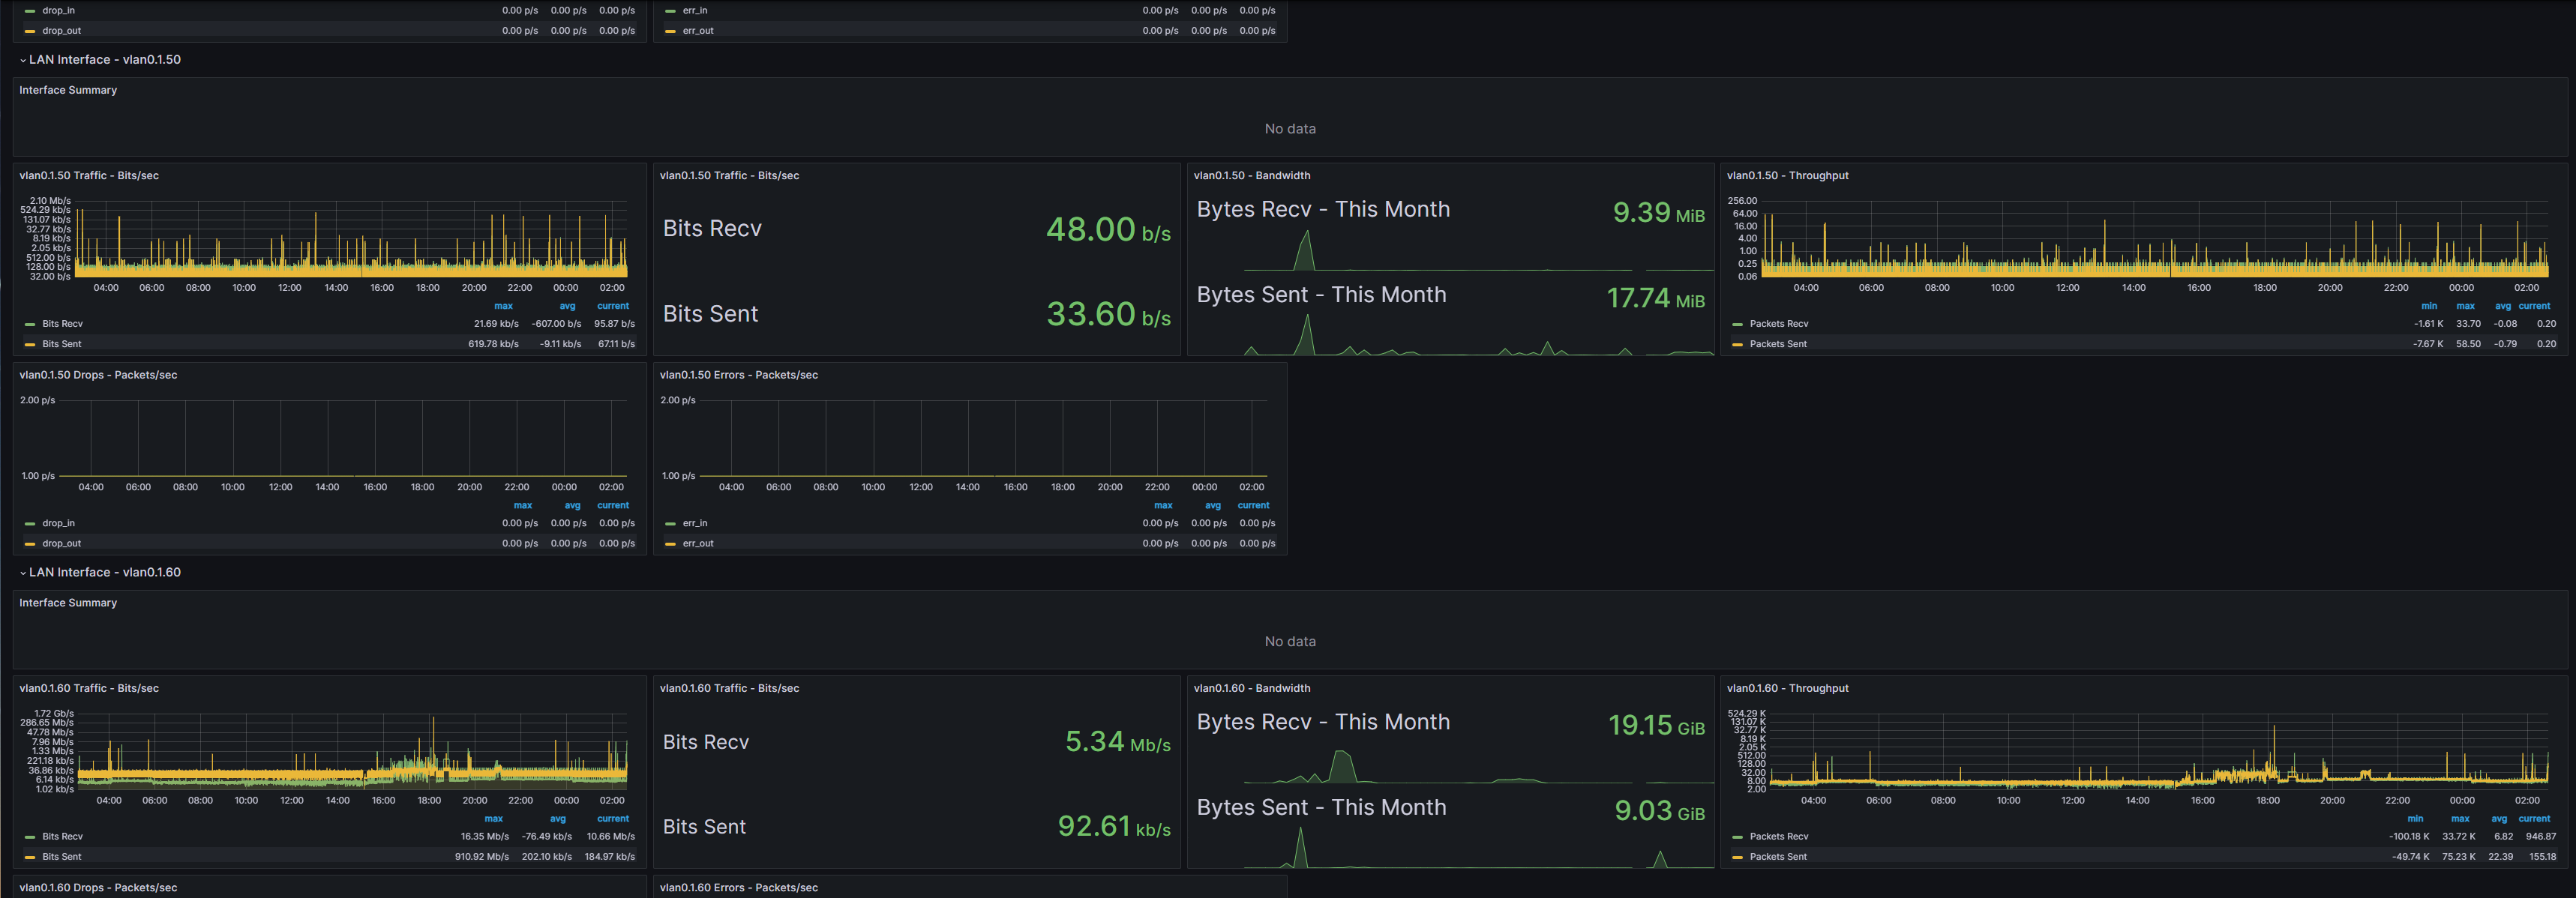
Task: Click the yellow color swatch beside drop_out in vlan0.1.50 Drops
Action: click(x=30, y=544)
